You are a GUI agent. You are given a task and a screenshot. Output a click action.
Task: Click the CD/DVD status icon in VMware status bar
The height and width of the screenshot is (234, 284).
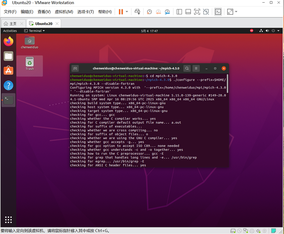[x=239, y=231]
